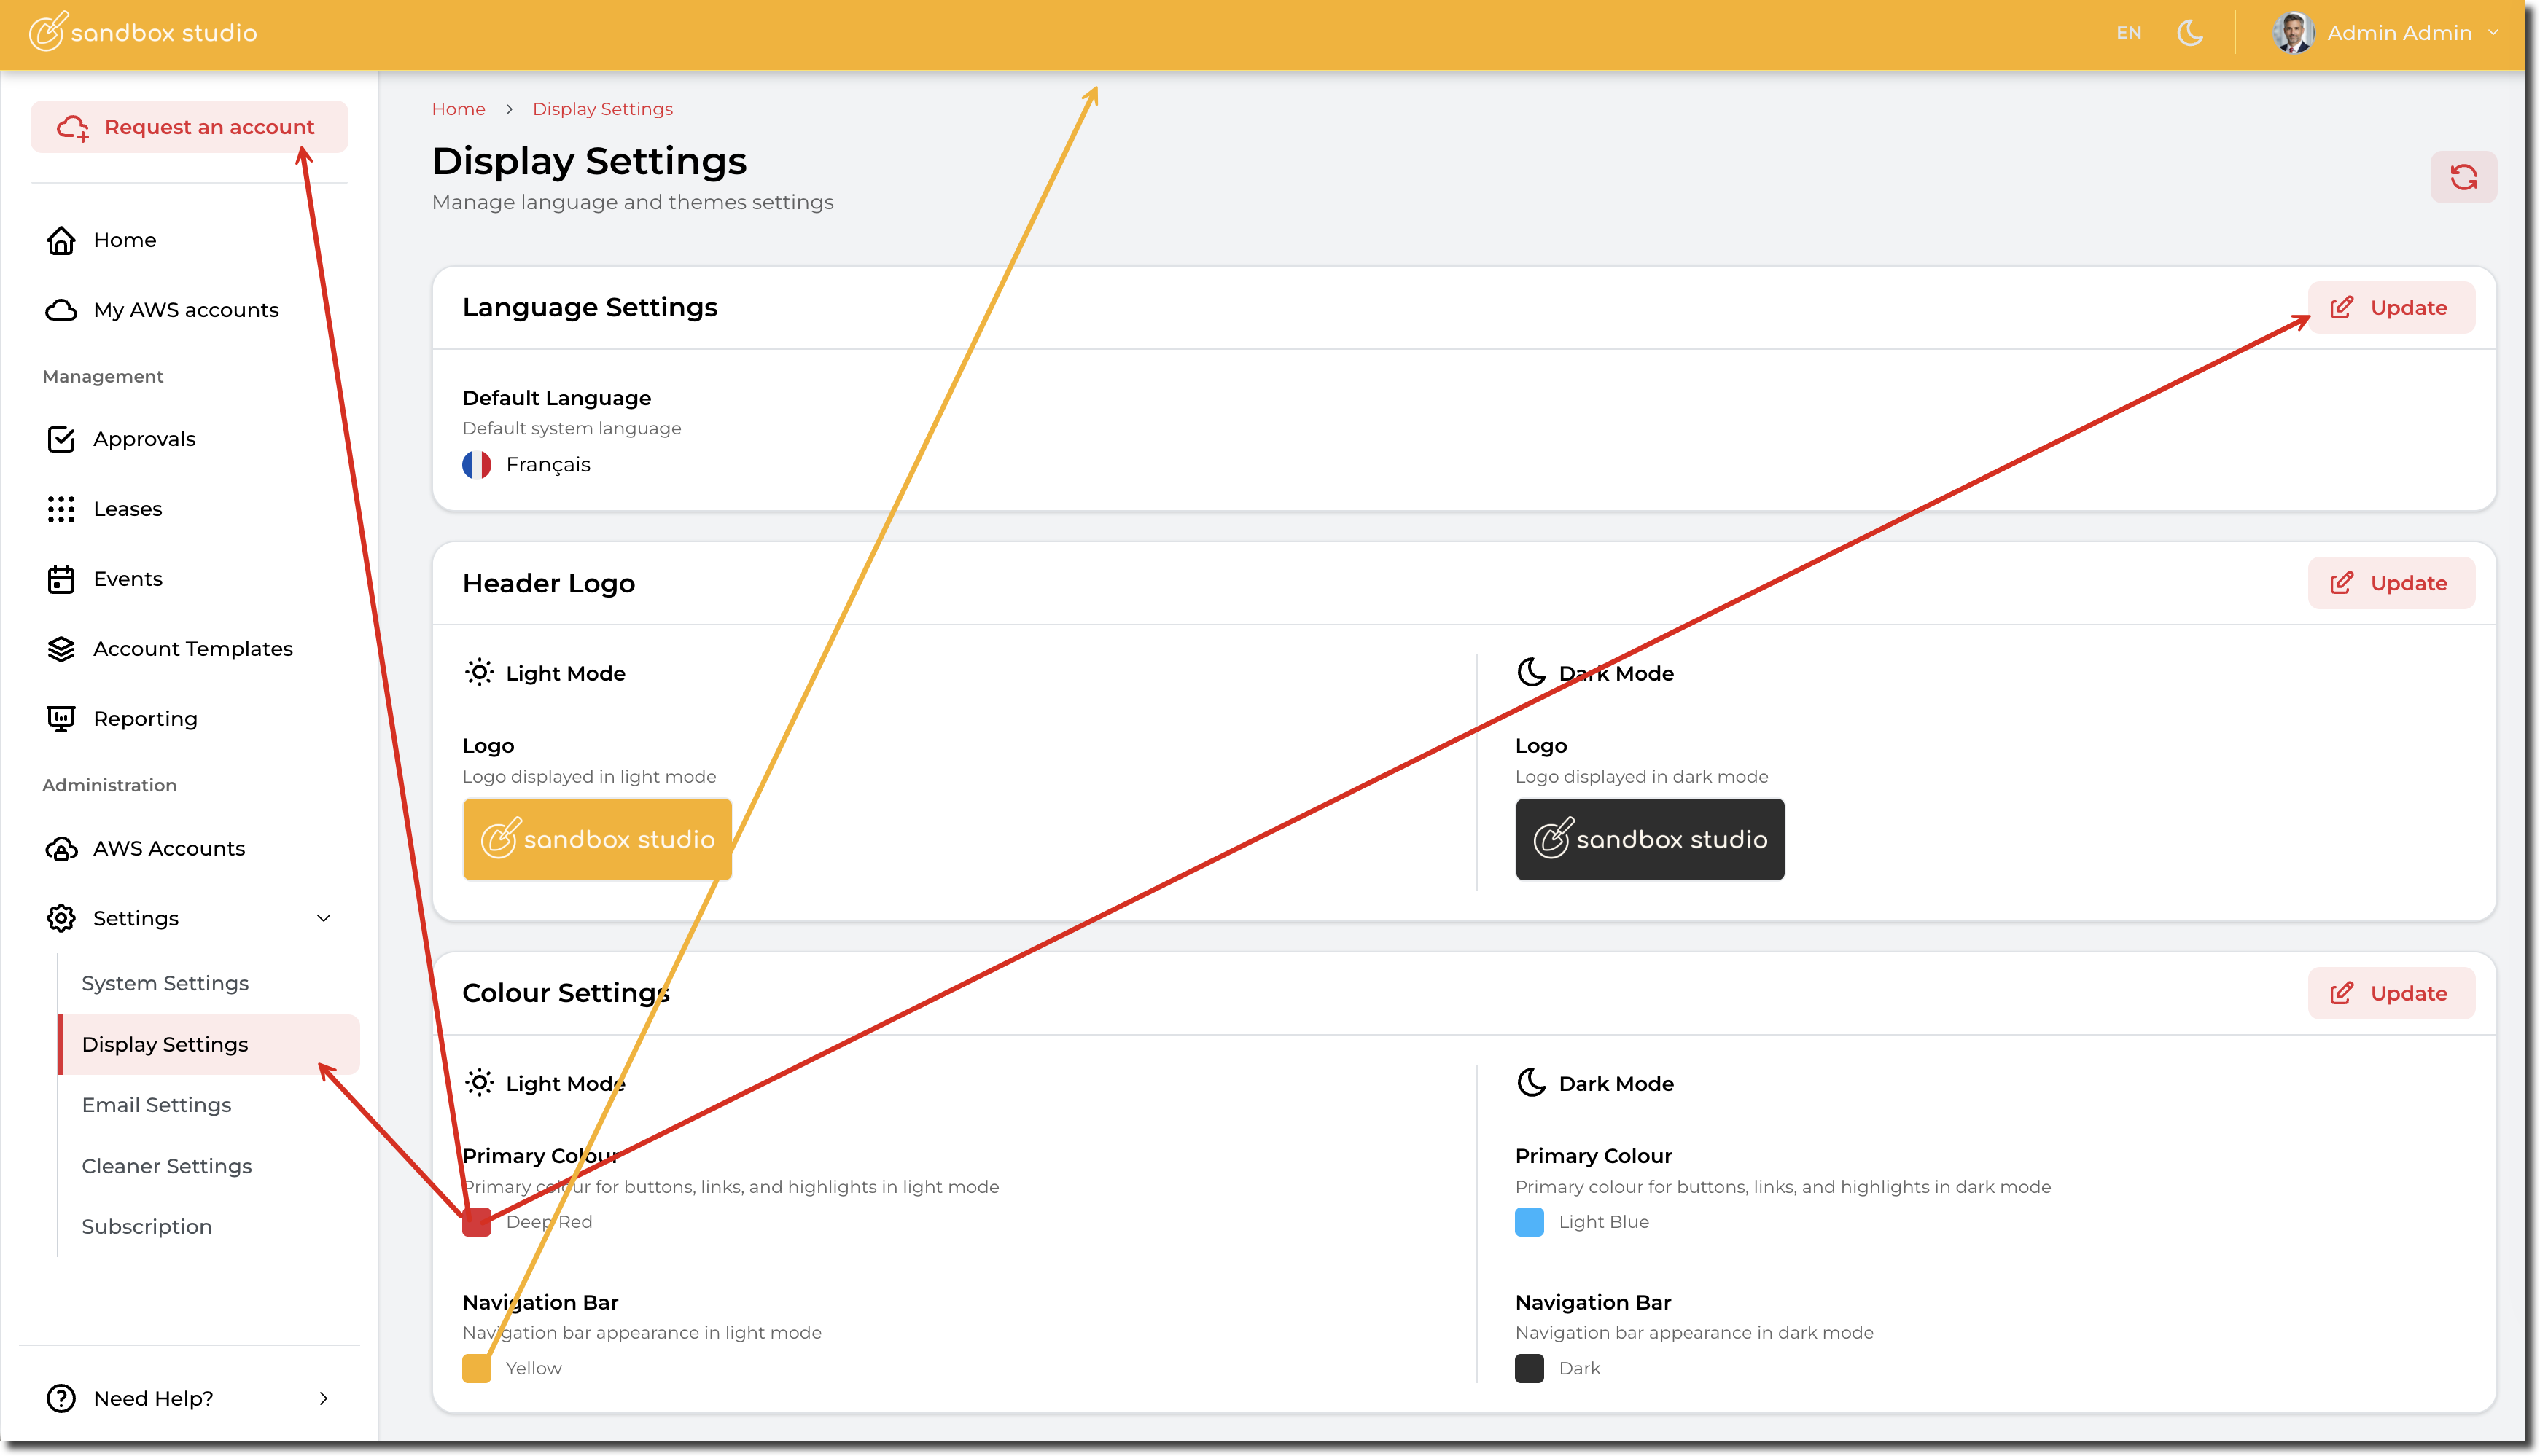Click the Request an account button

(189, 127)
